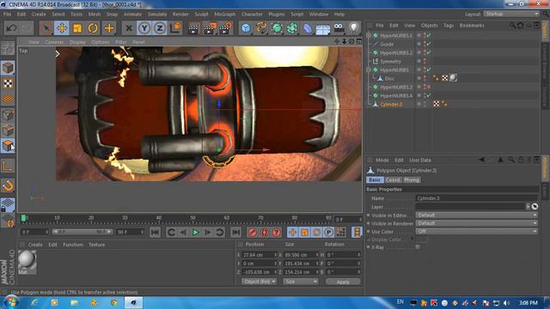
Task: Open the deformer objects icon
Action: (308, 28)
